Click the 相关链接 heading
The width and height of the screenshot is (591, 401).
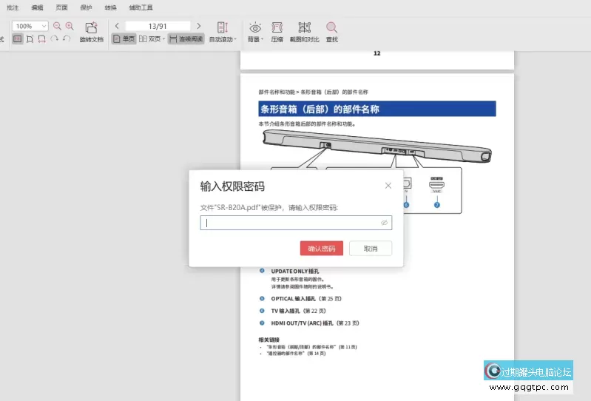269,340
